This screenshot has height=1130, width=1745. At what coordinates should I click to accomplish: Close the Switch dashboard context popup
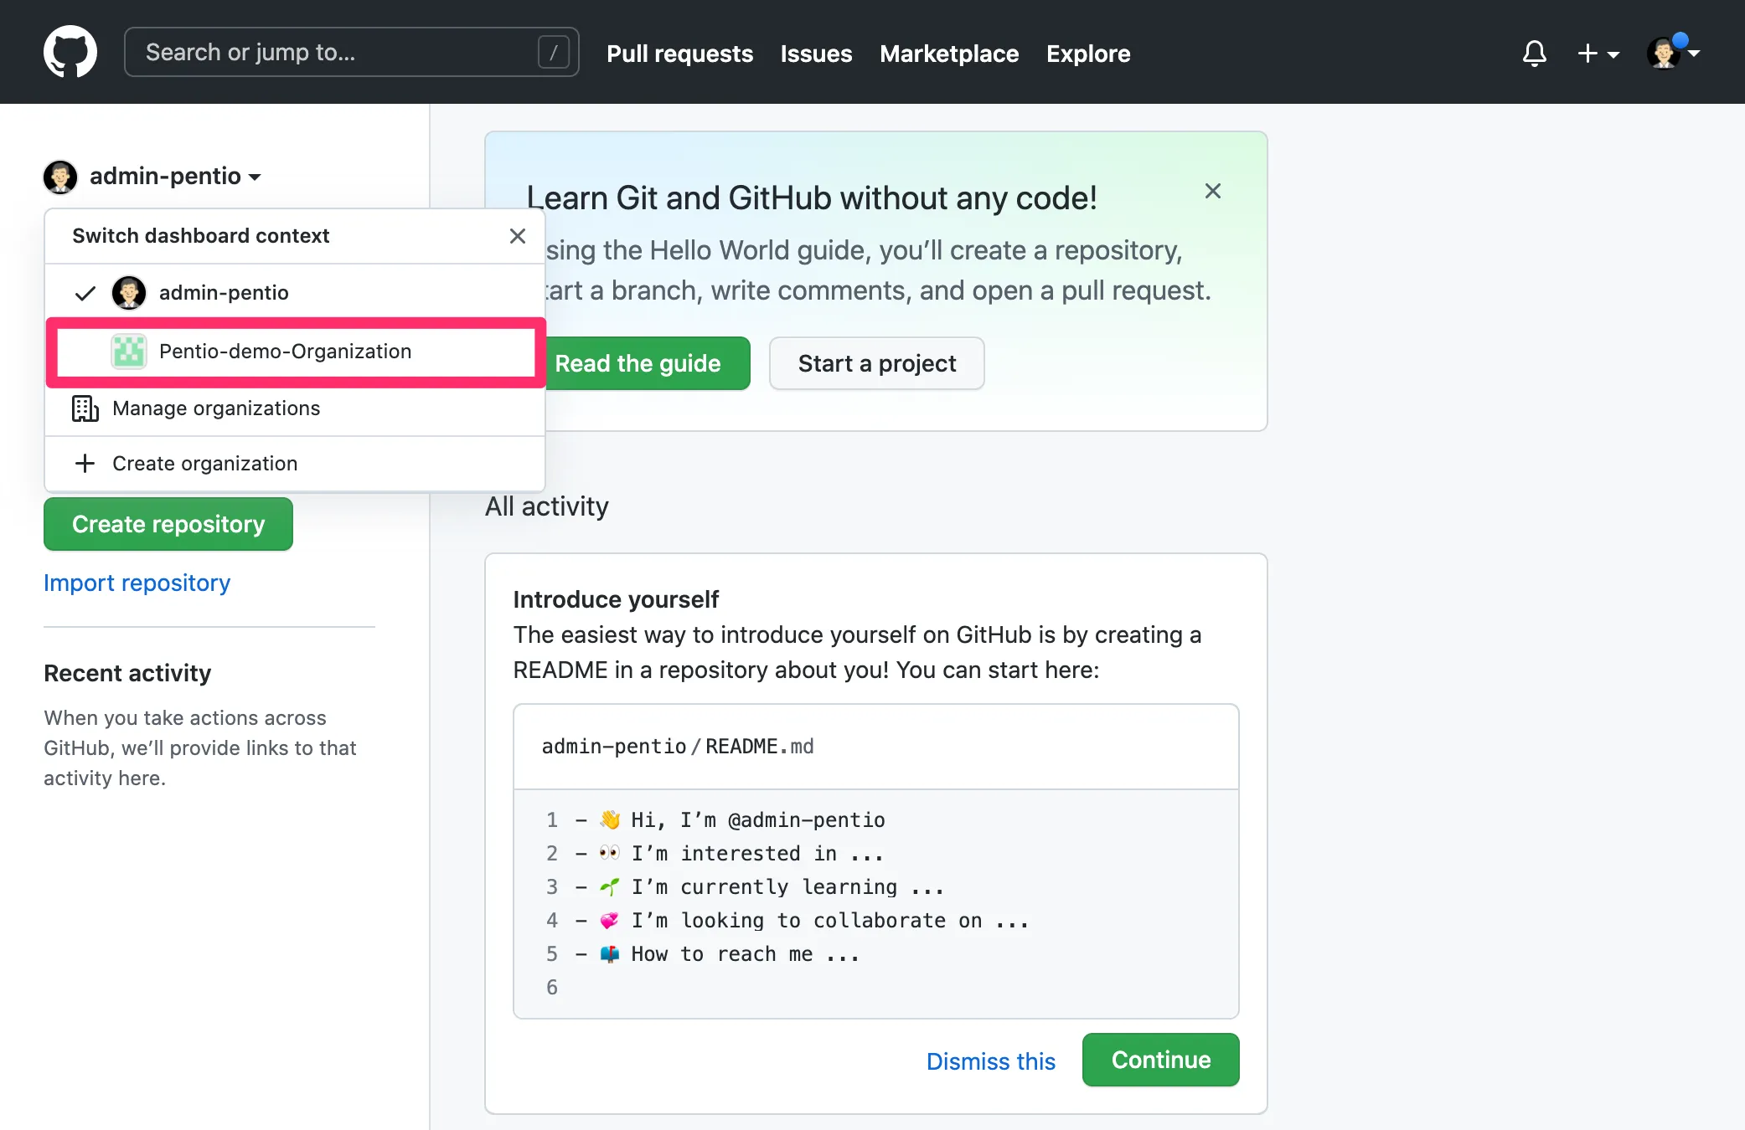click(518, 236)
